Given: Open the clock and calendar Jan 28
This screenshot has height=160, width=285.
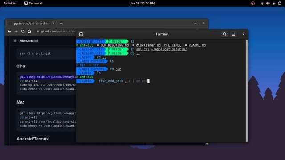Looking at the screenshot, I should pyautogui.click(x=142, y=3).
